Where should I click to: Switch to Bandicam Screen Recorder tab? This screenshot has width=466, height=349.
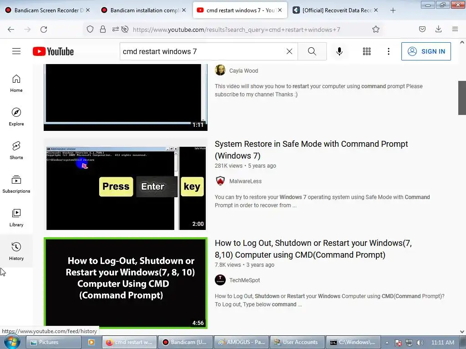47,10
